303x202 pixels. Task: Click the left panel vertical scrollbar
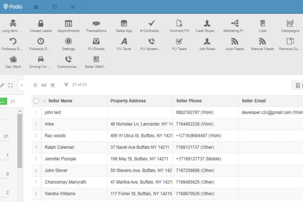[20, 142]
